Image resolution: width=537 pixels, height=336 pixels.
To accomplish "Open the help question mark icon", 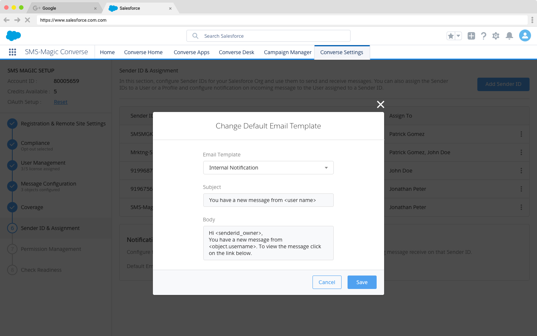I will 483,36.
